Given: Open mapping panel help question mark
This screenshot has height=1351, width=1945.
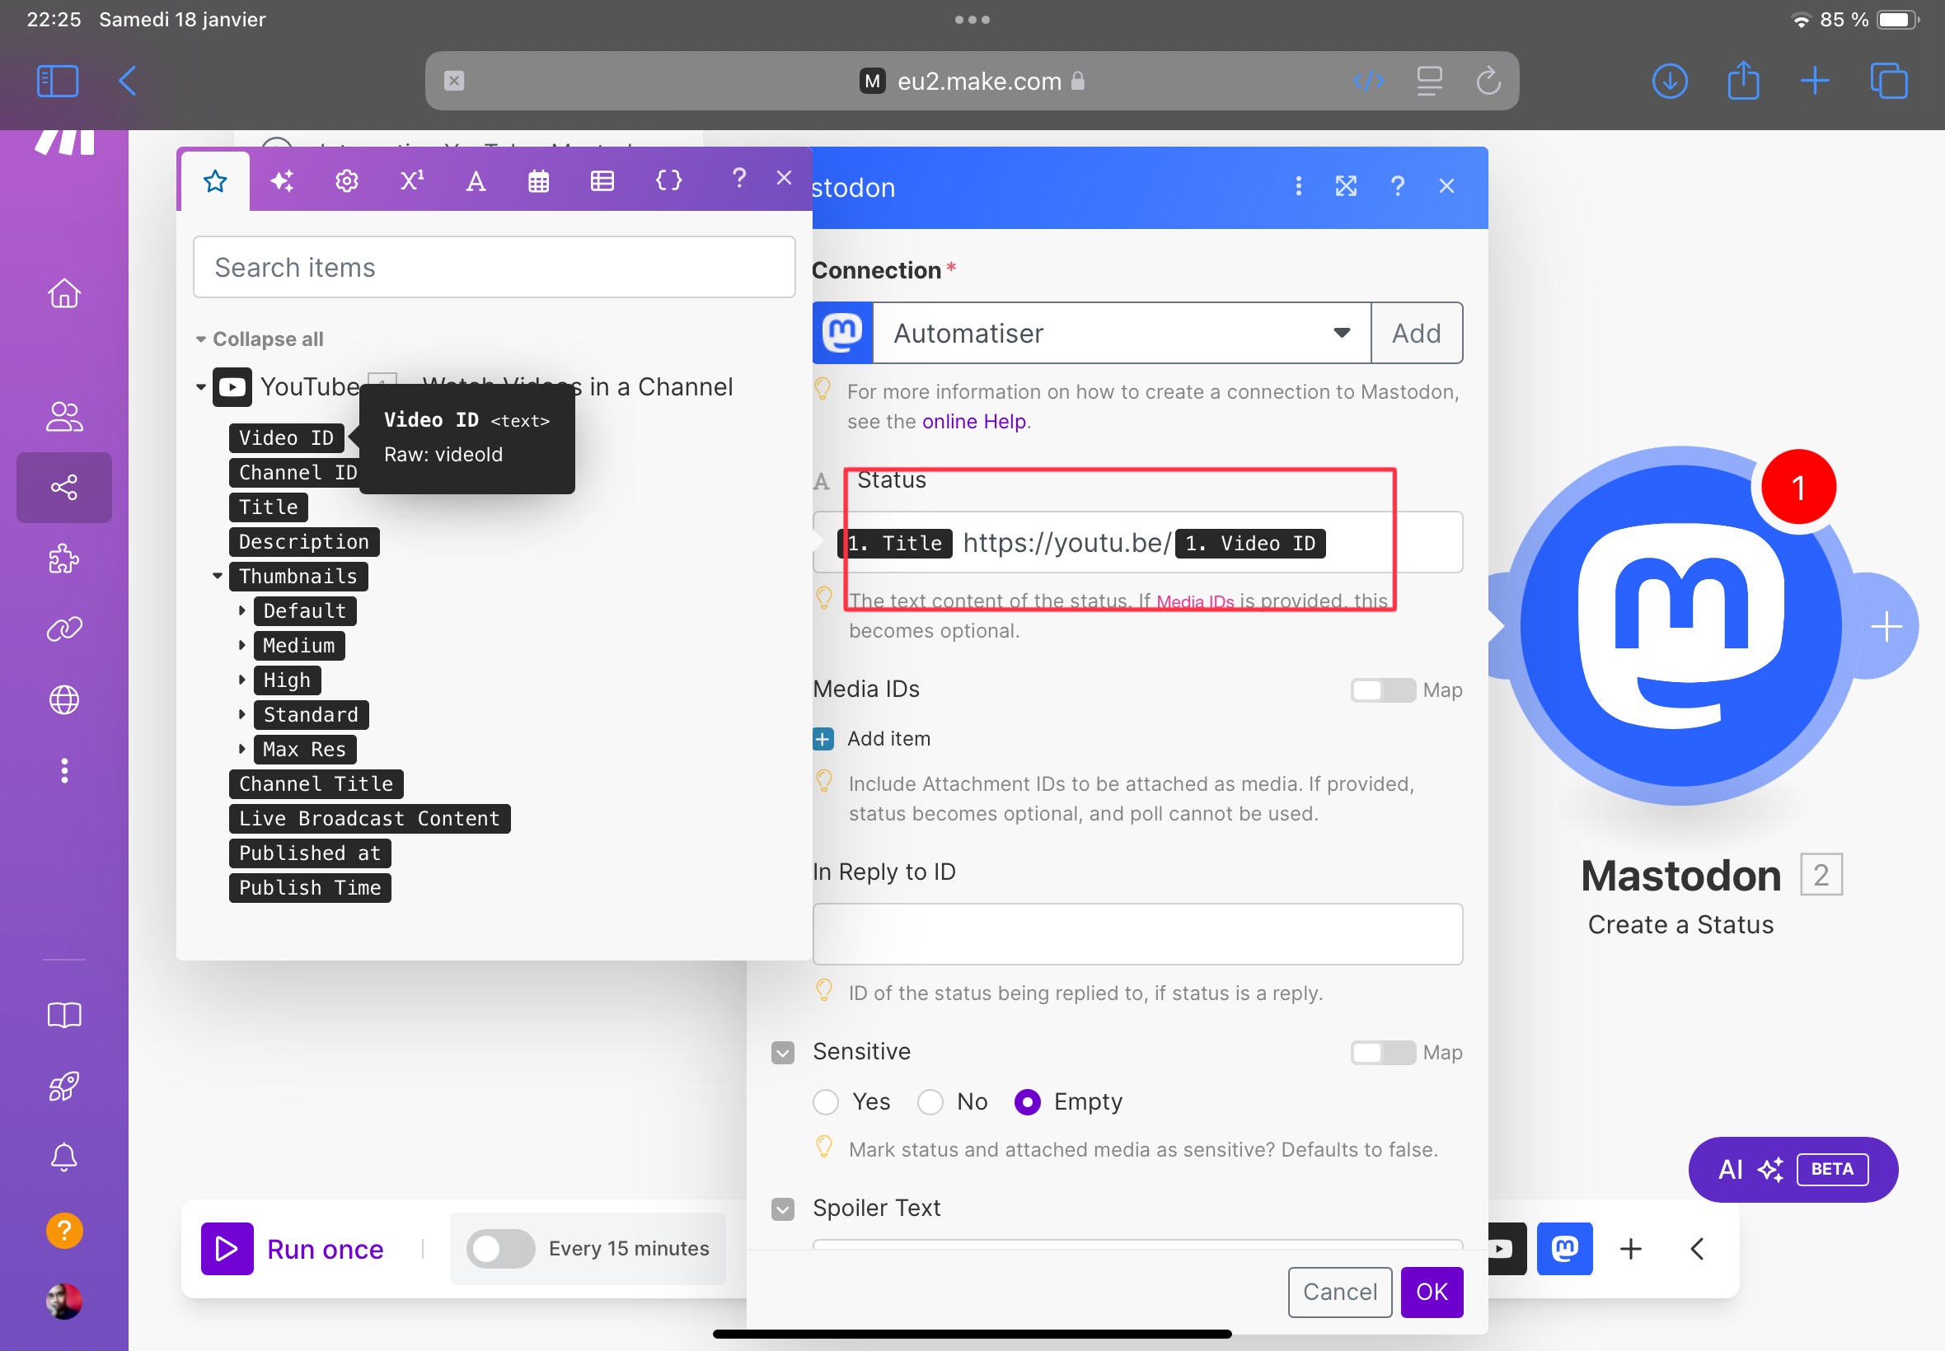Looking at the screenshot, I should 738,178.
